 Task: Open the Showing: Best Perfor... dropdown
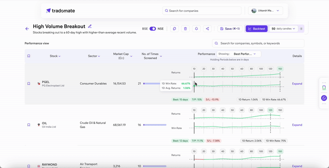coord(239,54)
